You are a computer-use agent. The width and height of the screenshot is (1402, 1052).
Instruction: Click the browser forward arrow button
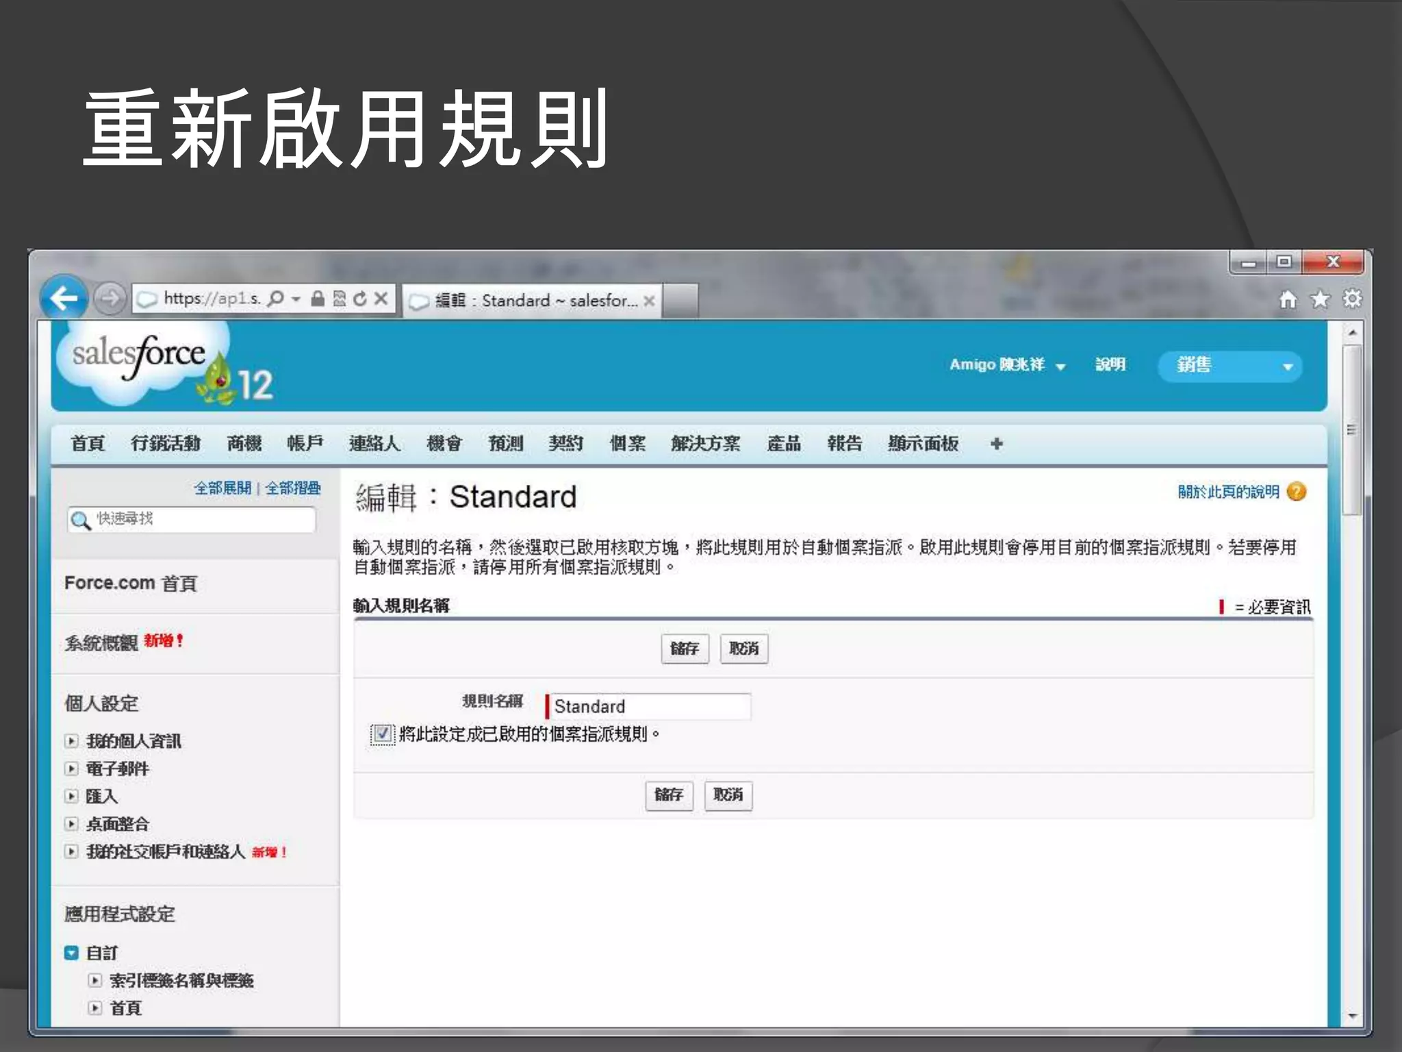pyautogui.click(x=109, y=299)
